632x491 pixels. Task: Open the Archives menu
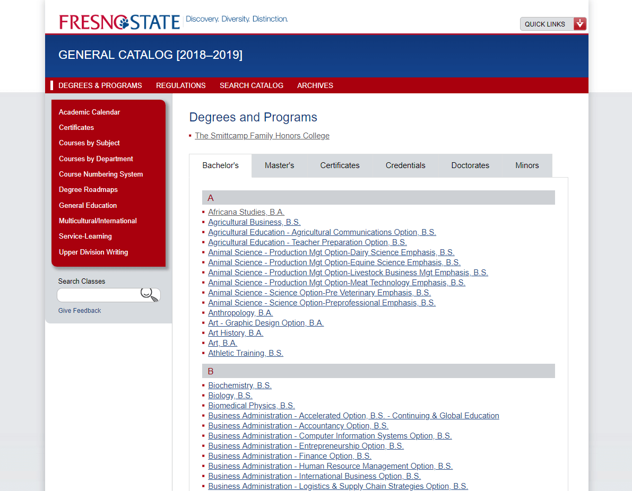tap(315, 85)
